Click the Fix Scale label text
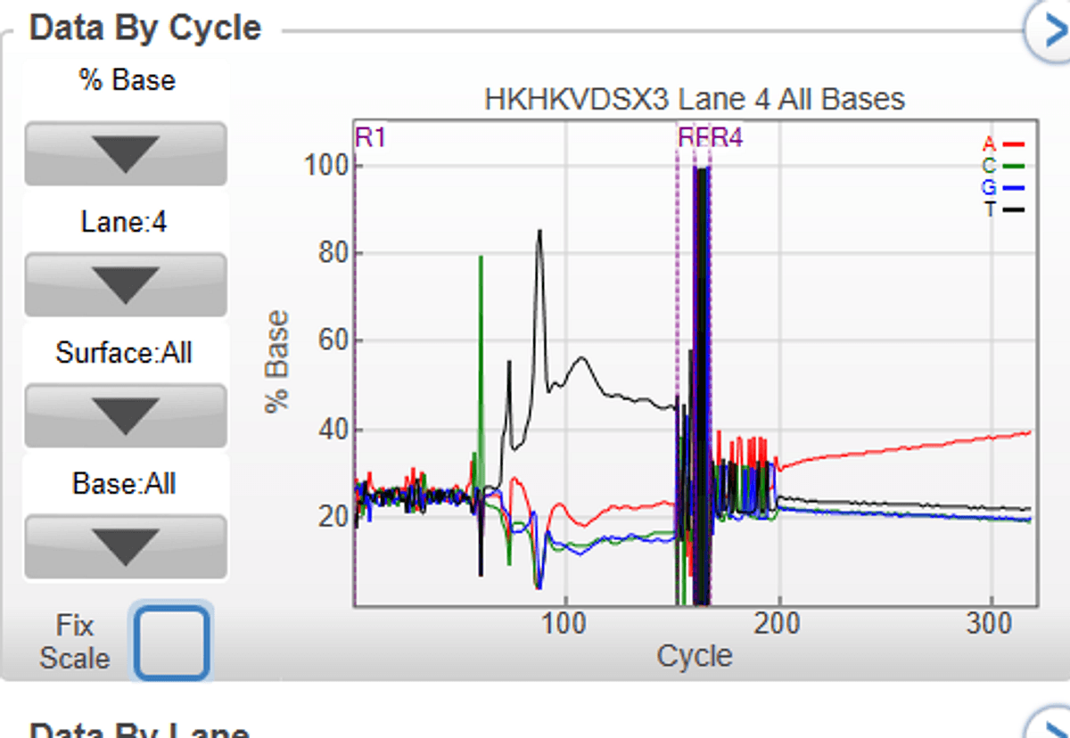The image size is (1070, 738). tap(75, 642)
